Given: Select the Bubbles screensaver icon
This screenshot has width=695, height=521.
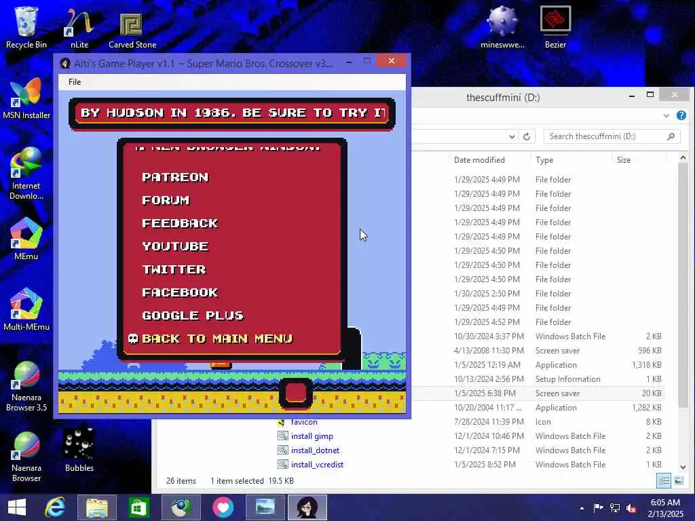Looking at the screenshot, I should coord(79,450).
